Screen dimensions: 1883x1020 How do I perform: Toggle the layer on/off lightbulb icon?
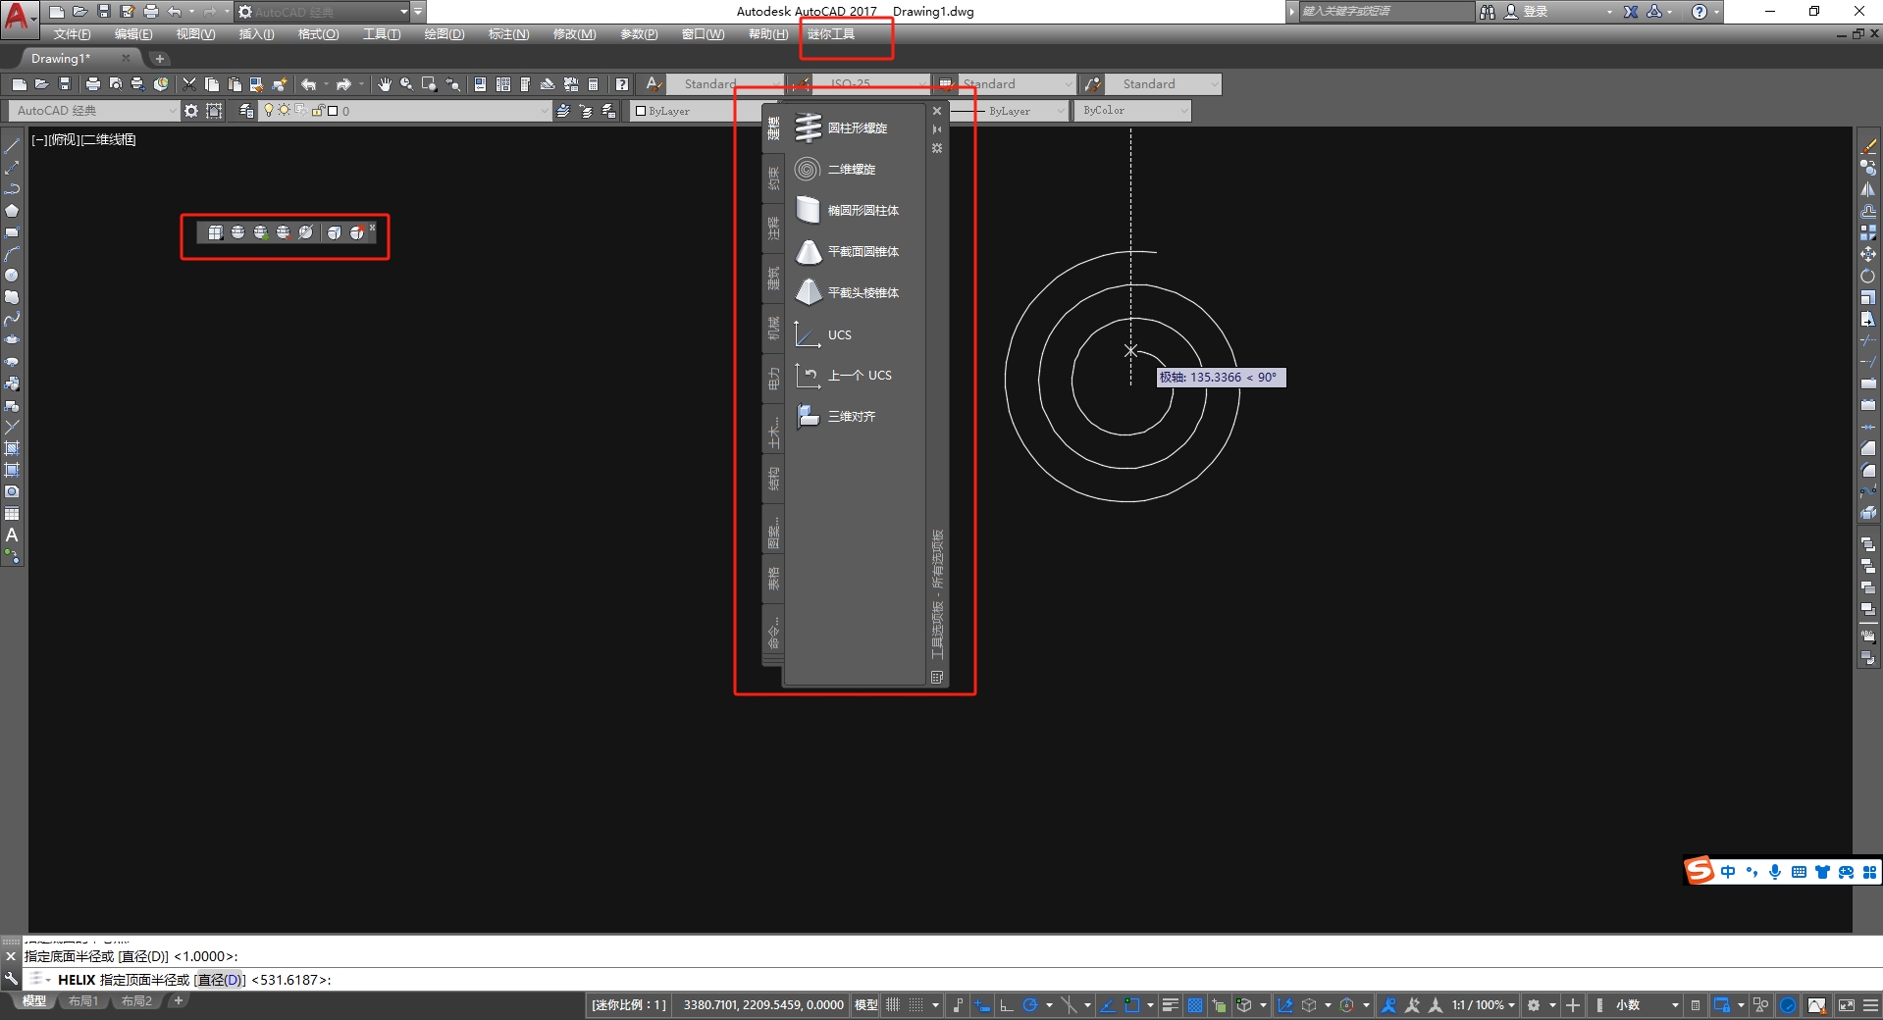pos(269,111)
